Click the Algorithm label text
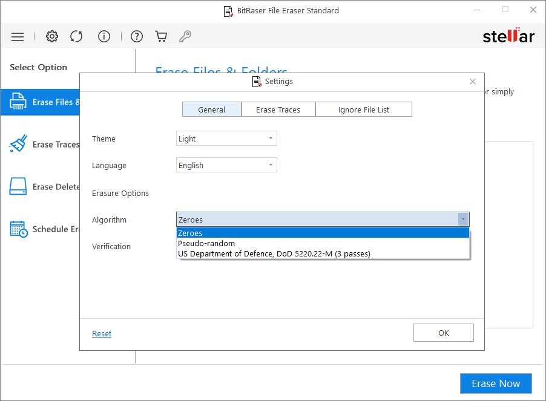The width and height of the screenshot is (546, 401). point(109,220)
